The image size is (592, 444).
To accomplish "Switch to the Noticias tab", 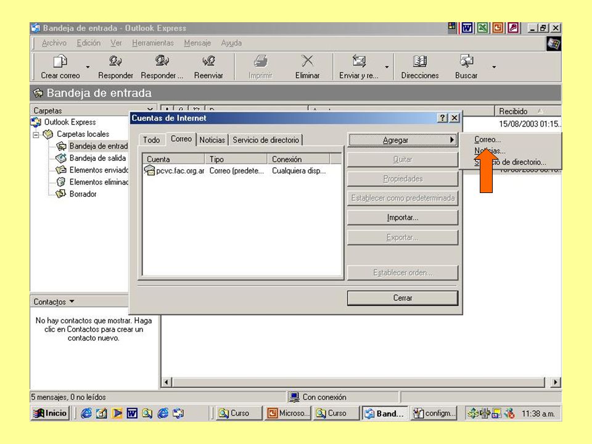I will [212, 140].
